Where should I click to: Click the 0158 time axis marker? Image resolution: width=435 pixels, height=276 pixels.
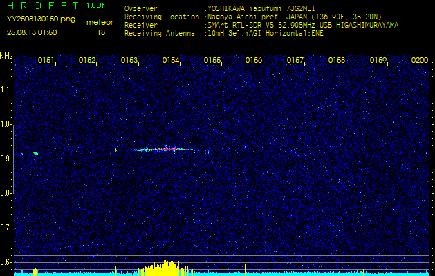coord(337,60)
